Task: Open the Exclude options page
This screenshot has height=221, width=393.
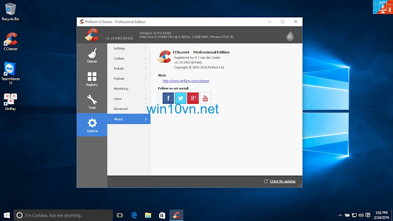Action: (x=129, y=79)
